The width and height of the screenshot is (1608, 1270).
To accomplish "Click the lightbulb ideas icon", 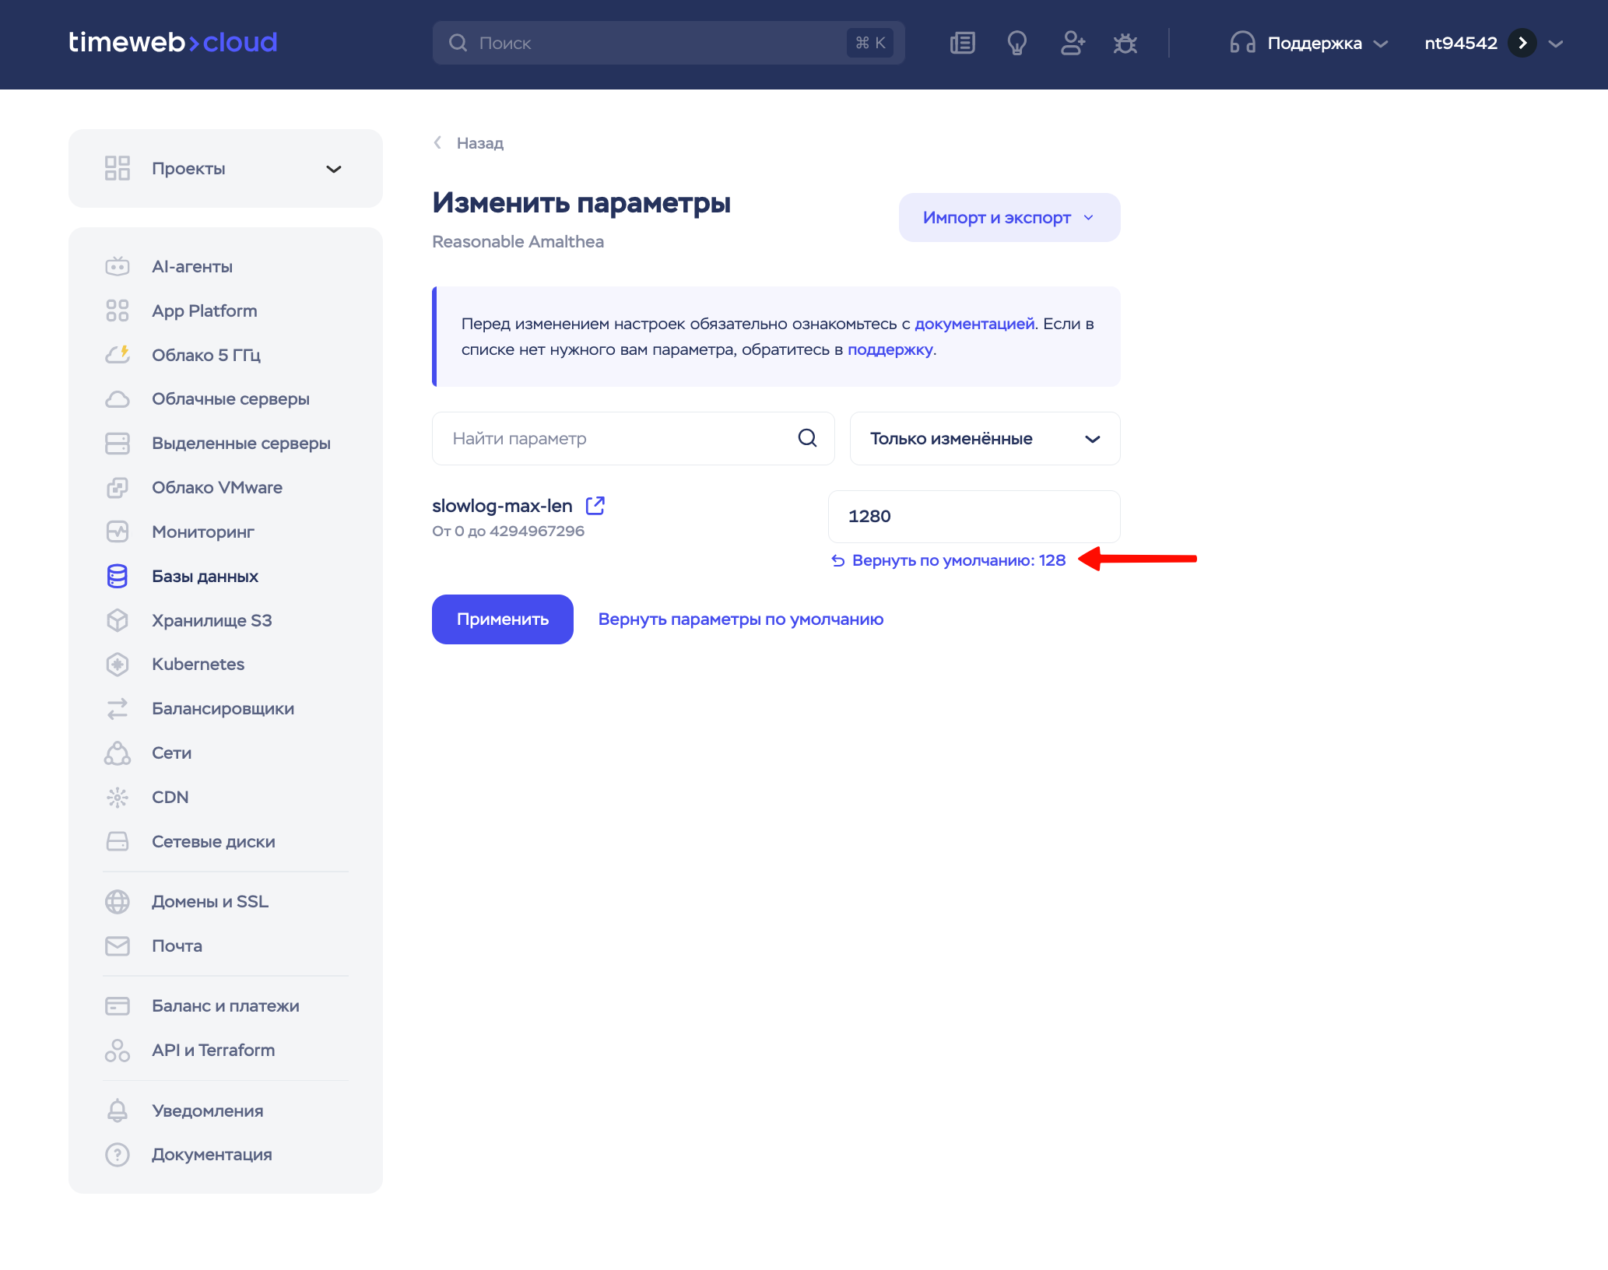I will (1016, 43).
